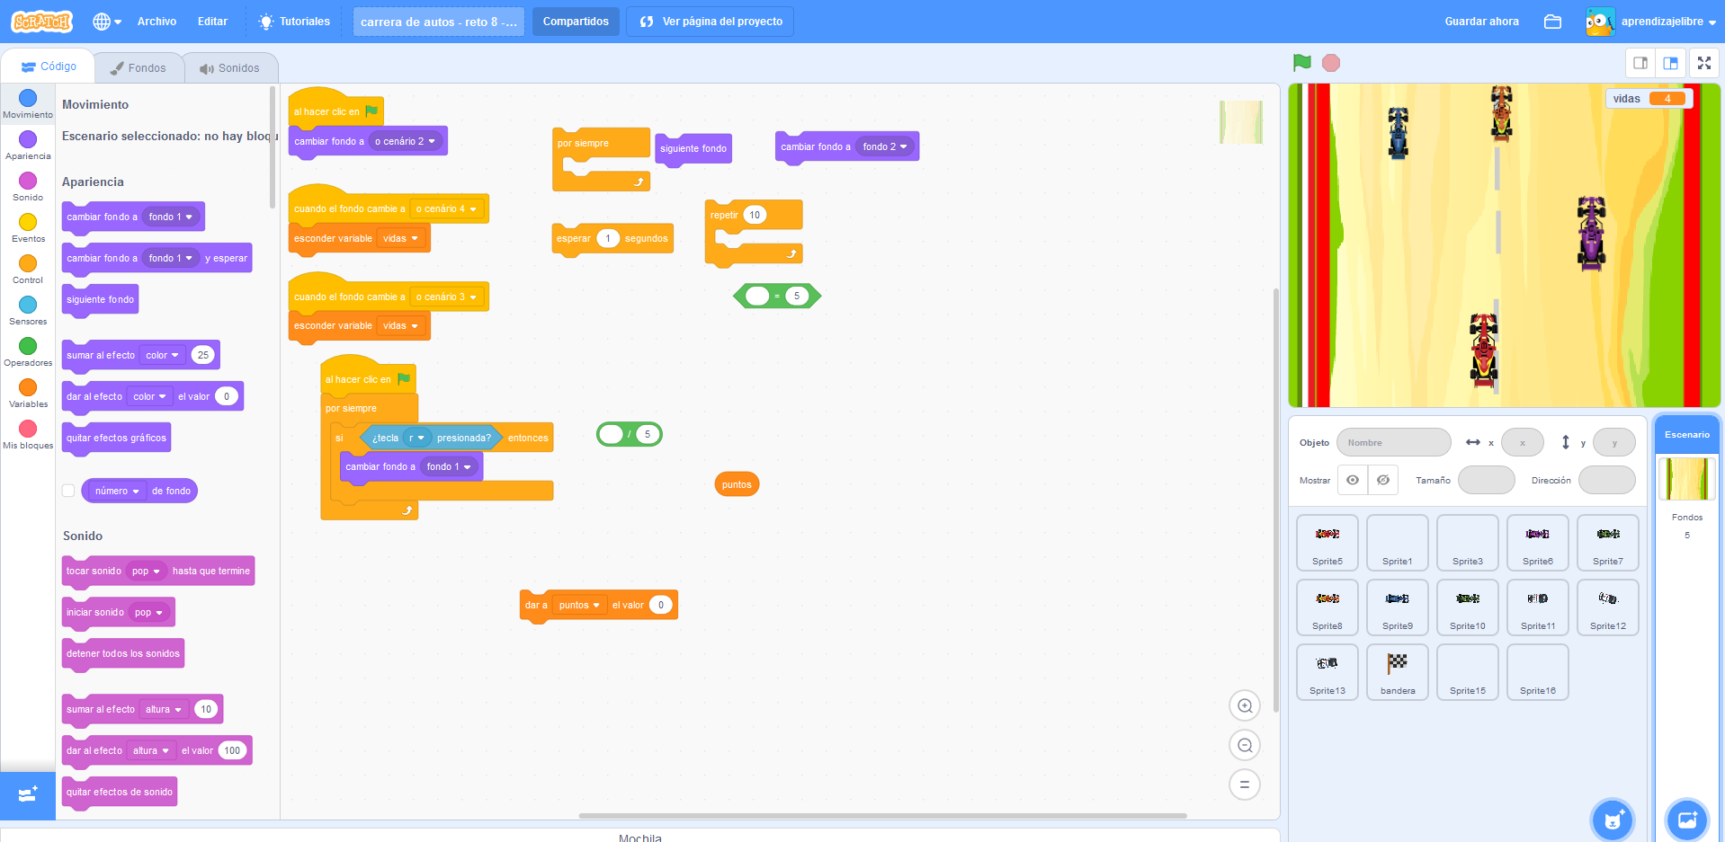The height and width of the screenshot is (842, 1725).
Task: Select the Variables orange category circle
Action: (28, 388)
